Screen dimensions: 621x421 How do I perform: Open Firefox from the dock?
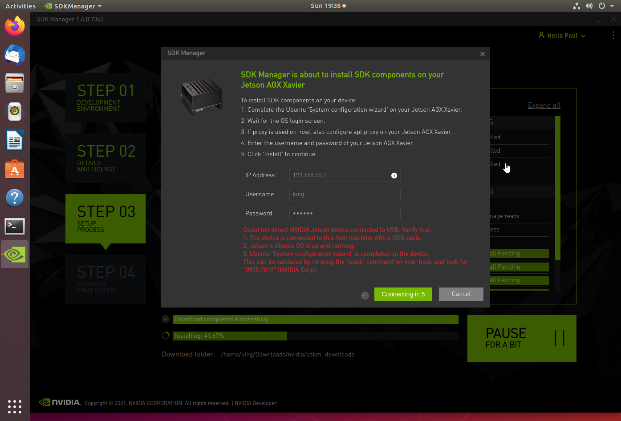point(15,26)
